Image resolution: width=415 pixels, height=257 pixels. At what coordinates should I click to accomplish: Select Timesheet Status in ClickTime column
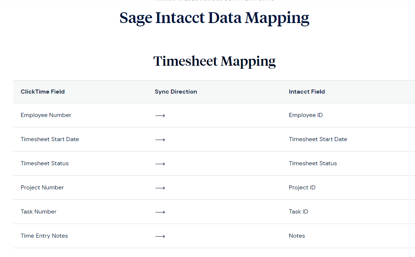[x=44, y=163]
